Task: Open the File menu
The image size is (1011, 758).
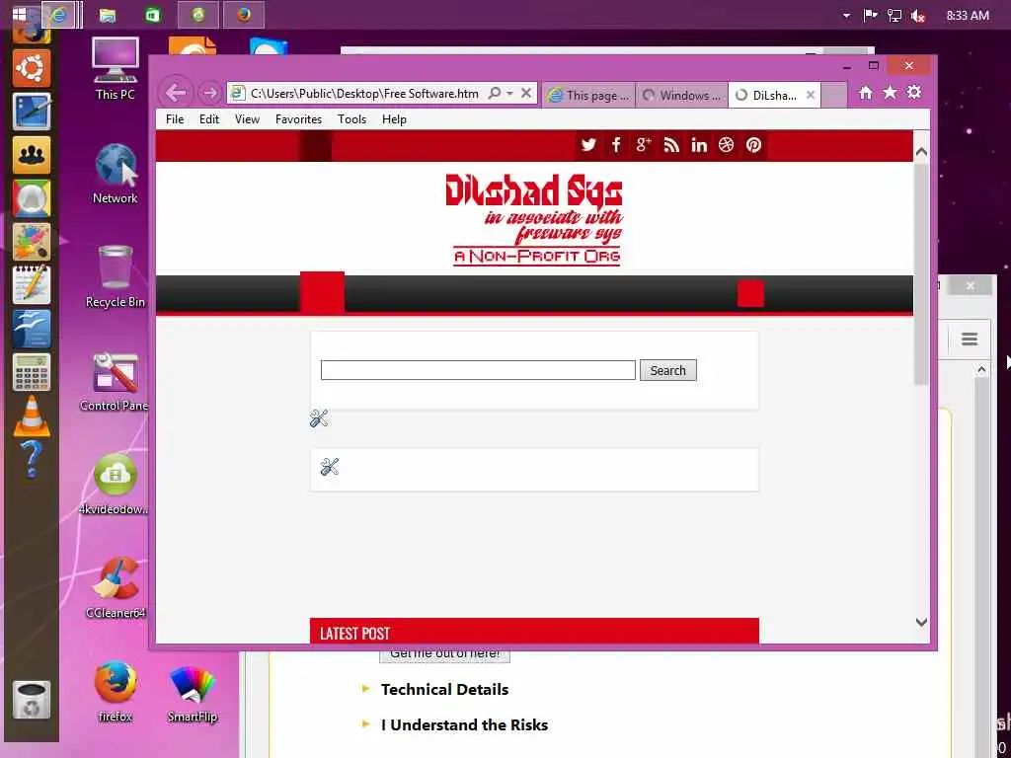Action: [175, 119]
